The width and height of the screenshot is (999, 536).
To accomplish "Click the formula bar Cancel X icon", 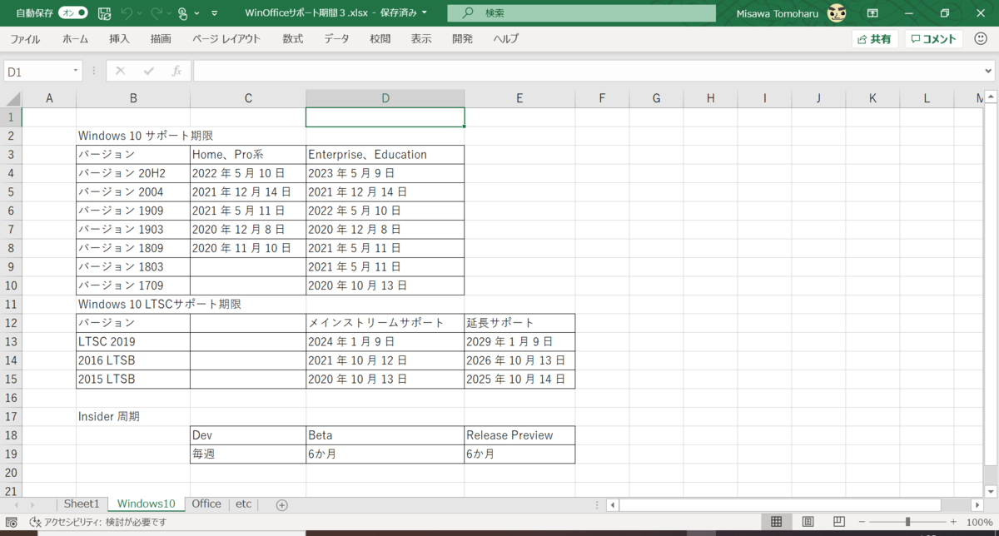I will tap(120, 72).
